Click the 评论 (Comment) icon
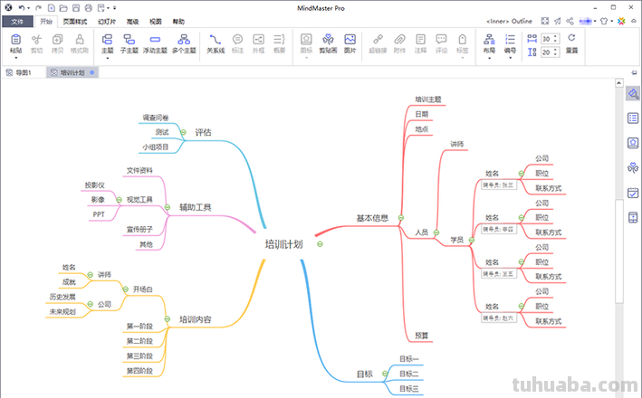 tap(441, 40)
